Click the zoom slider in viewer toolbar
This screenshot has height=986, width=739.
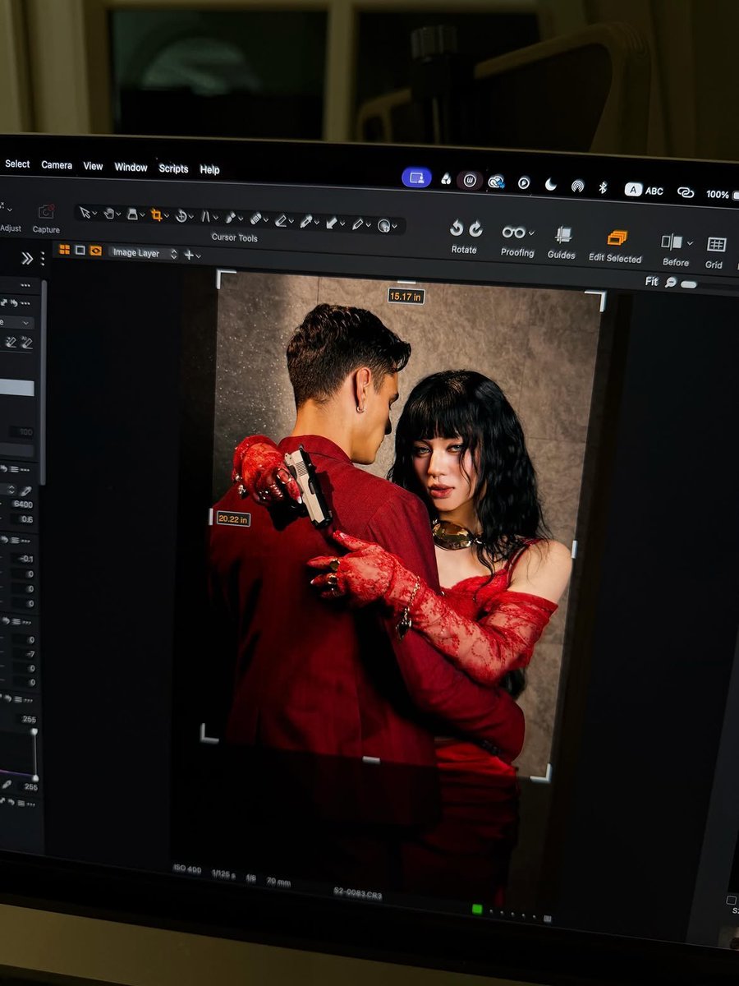pyautogui.click(x=689, y=283)
